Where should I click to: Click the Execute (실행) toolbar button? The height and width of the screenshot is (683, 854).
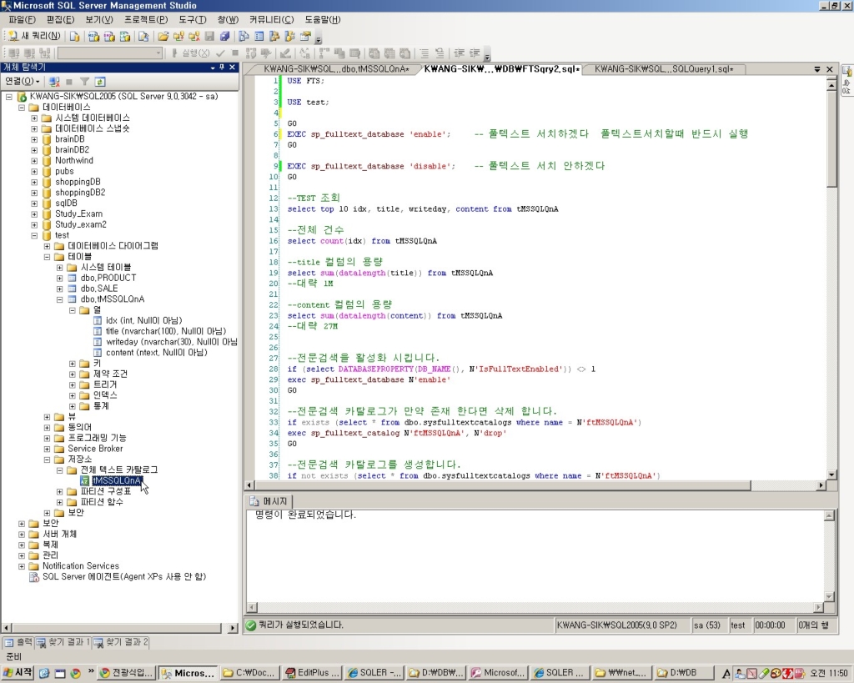[190, 53]
